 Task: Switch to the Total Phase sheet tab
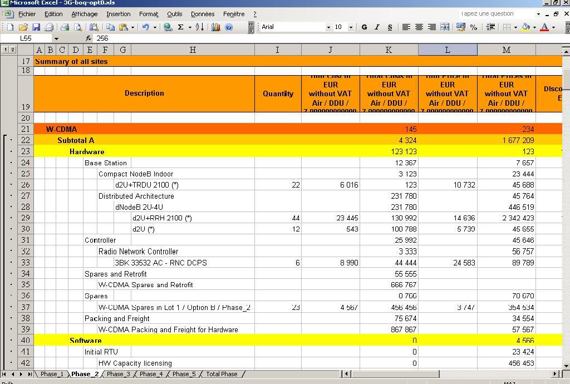tap(222, 374)
